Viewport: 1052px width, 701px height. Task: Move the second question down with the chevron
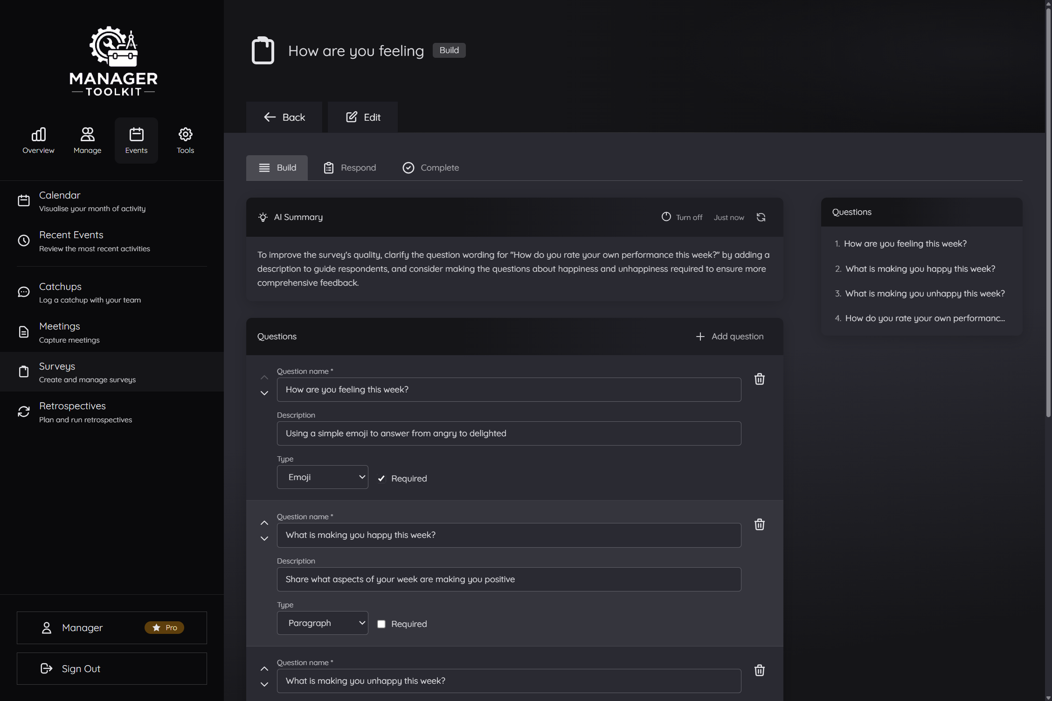[264, 539]
